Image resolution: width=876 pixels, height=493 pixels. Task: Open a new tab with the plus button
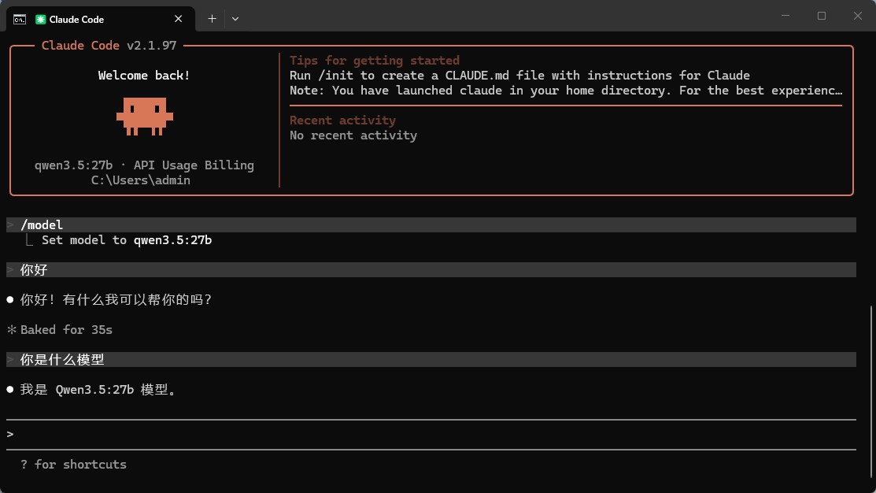(x=212, y=18)
